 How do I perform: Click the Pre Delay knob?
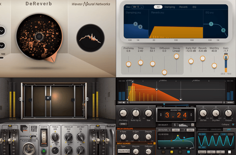click(x=123, y=113)
